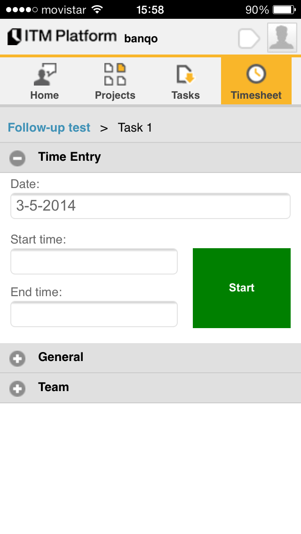The width and height of the screenshot is (301, 534).
Task: Click the ITM Platform logo icon
Action: 15,37
